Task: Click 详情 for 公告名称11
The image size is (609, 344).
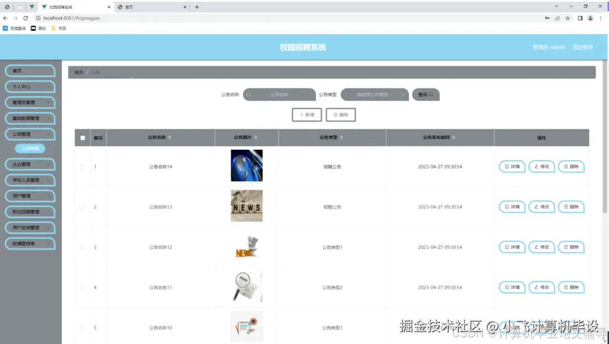Action: click(512, 287)
